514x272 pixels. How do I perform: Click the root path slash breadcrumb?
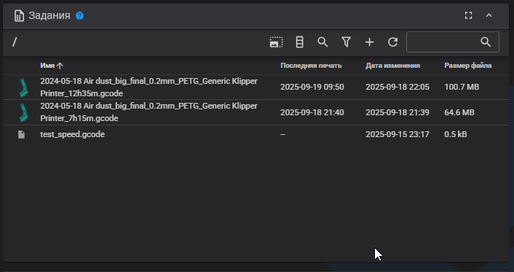point(15,42)
